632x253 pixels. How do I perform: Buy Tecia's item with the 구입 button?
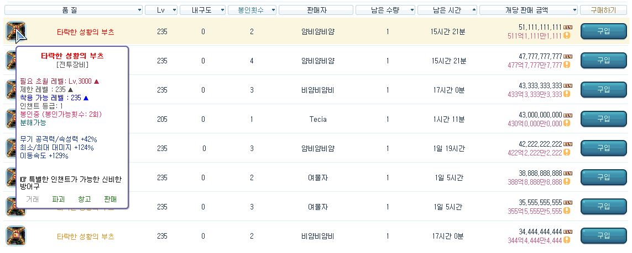(603, 119)
